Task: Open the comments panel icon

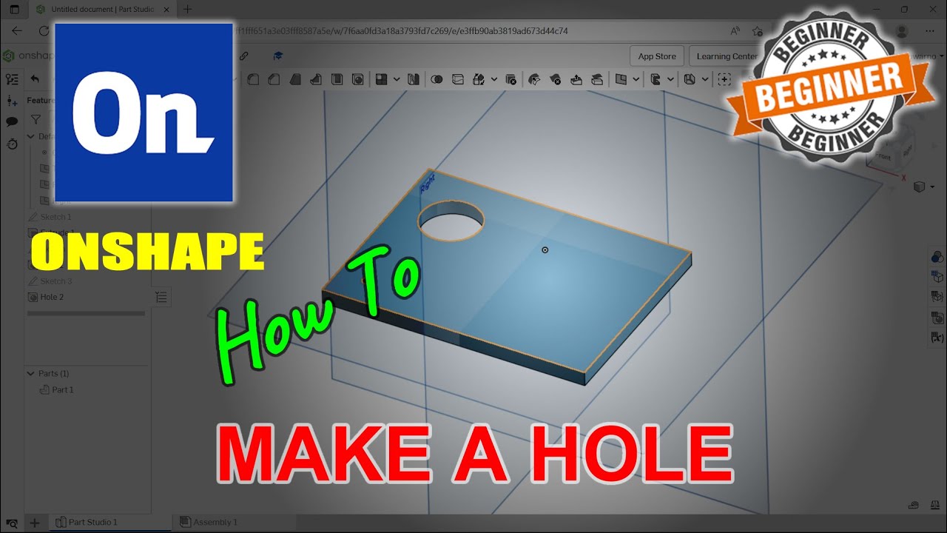Action: tap(12, 122)
